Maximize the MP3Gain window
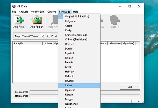Image resolution: width=158 pixels, height=108 pixels. (130, 6)
